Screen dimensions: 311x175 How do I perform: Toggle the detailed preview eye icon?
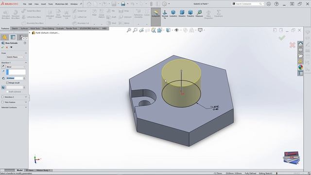pyautogui.click(x=11, y=47)
